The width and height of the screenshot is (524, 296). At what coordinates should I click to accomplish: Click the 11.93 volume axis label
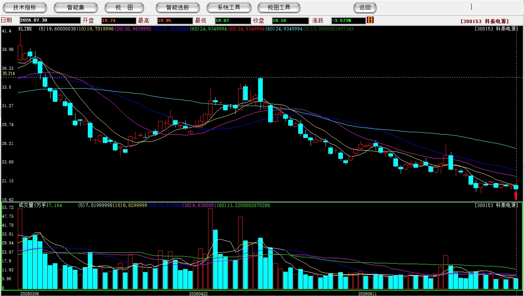(8, 270)
